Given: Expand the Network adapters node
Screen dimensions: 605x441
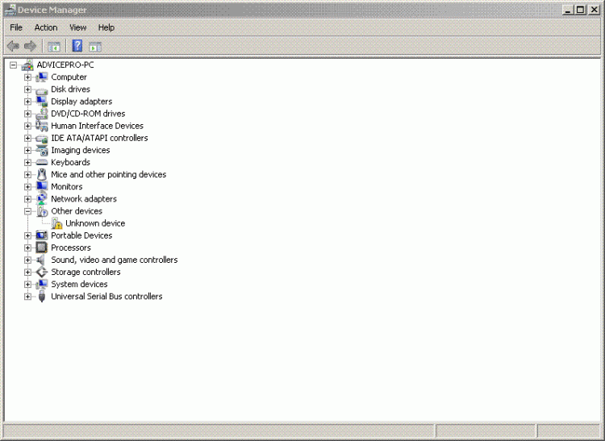Looking at the screenshot, I should 27,199.
